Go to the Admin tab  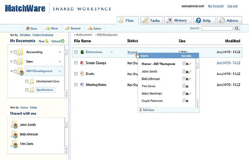tap(229, 20)
